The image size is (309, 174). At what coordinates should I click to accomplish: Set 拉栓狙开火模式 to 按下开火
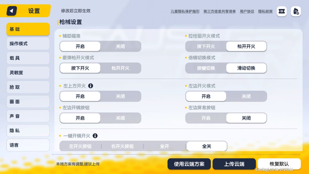(206, 46)
